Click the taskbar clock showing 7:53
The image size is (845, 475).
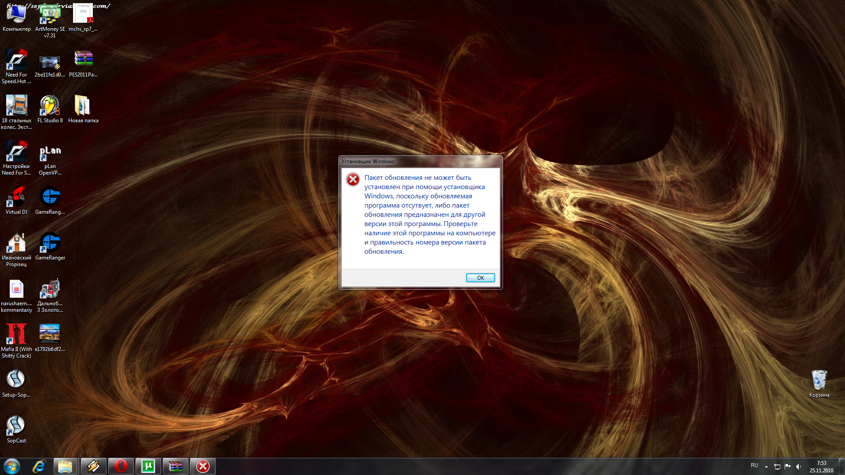[x=821, y=466]
